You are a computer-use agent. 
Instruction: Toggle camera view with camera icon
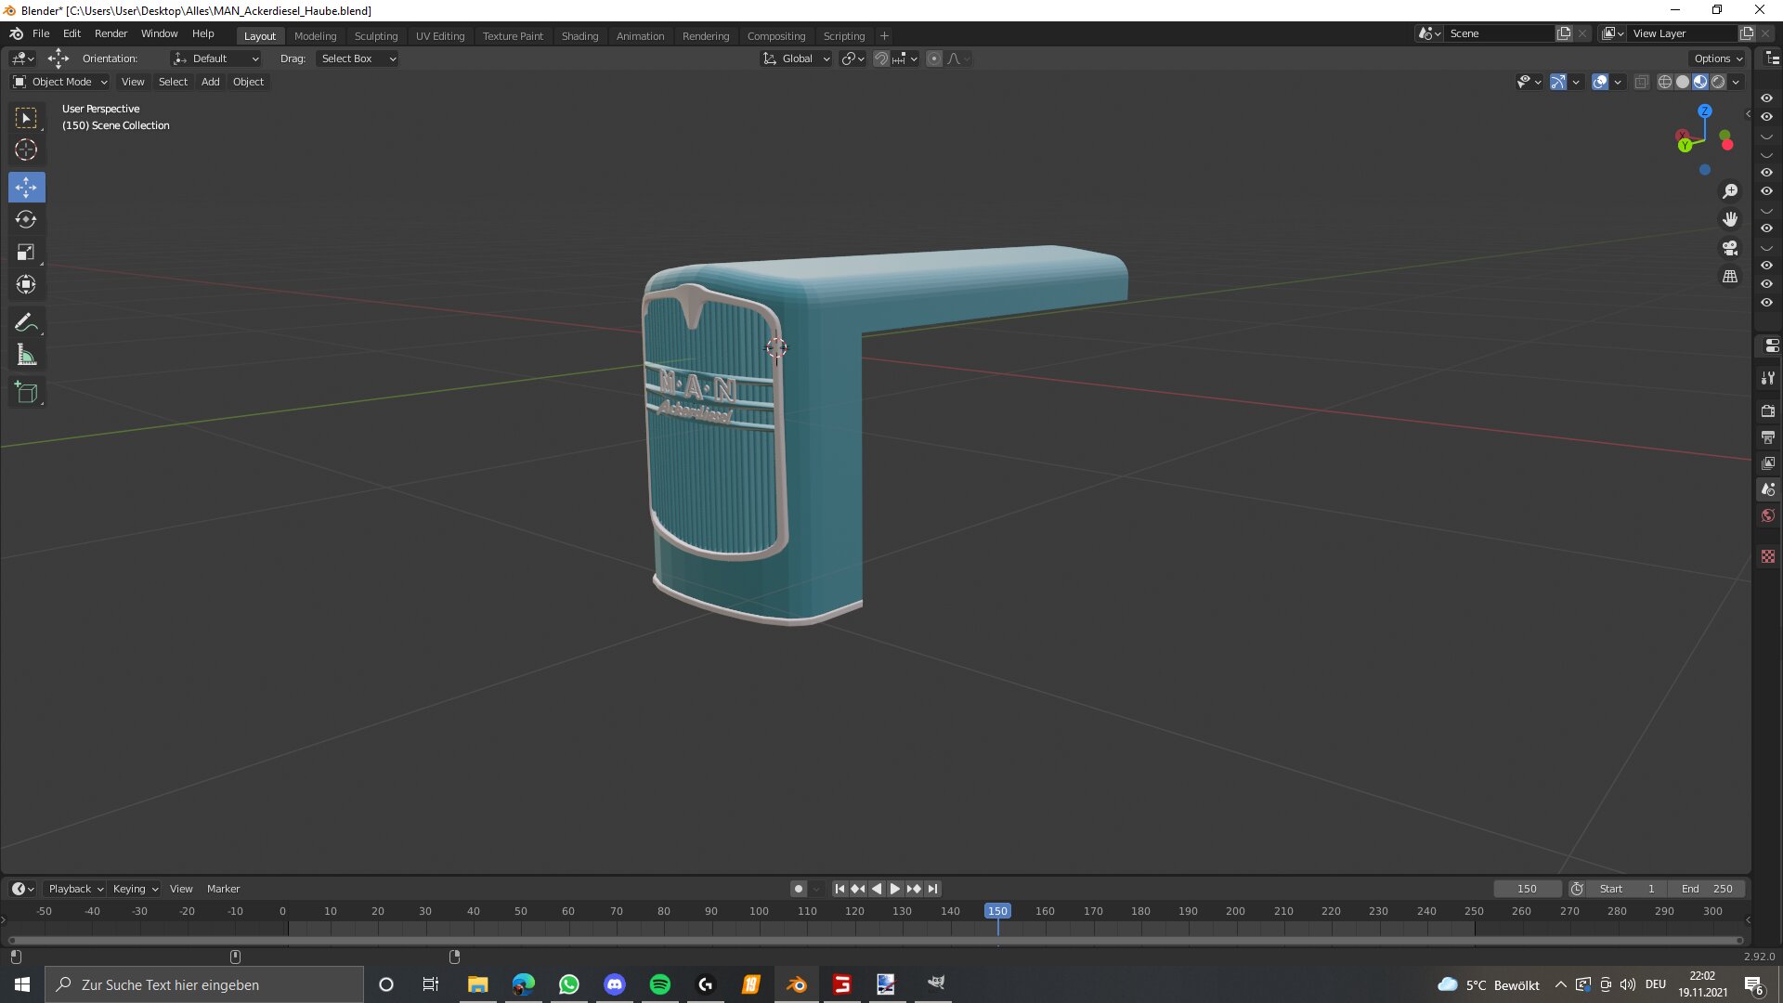click(x=1730, y=249)
